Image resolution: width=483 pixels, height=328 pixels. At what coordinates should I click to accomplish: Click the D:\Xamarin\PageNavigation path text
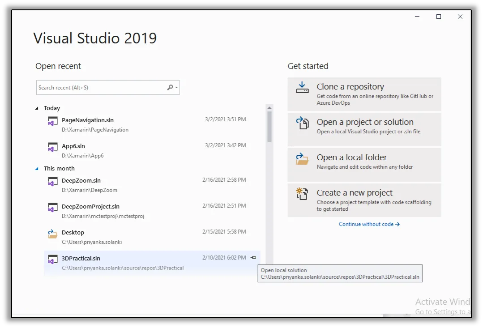click(95, 130)
